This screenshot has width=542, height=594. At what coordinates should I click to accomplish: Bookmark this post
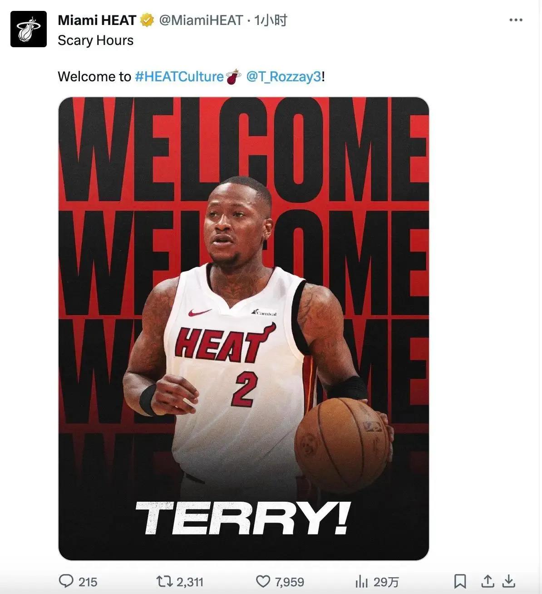(460, 581)
